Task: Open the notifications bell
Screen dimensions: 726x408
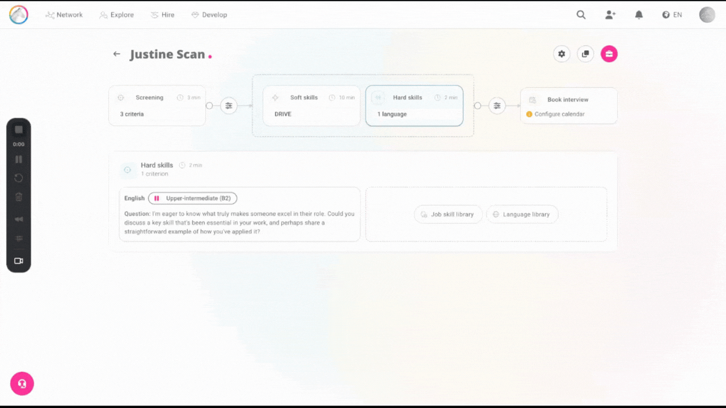Action: click(639, 15)
